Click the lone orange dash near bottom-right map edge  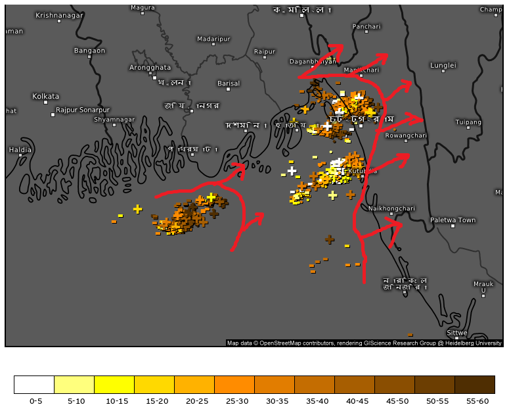[x=410, y=335]
